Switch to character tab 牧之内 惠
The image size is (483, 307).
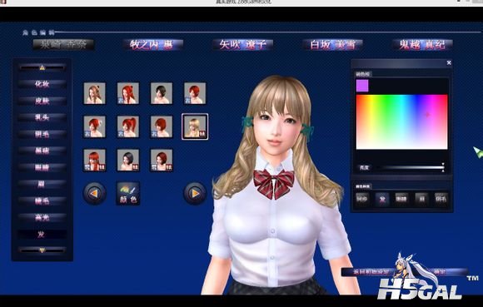[152, 45]
